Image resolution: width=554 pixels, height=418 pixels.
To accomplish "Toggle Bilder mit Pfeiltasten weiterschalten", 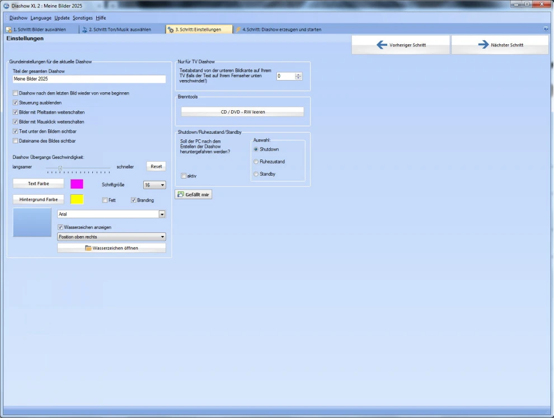I will point(15,112).
